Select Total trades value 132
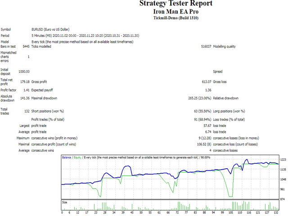Image resolution: width=288 pixels, height=216 pixels. [27, 111]
